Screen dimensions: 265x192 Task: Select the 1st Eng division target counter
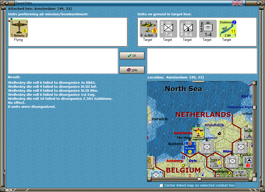pos(208,29)
